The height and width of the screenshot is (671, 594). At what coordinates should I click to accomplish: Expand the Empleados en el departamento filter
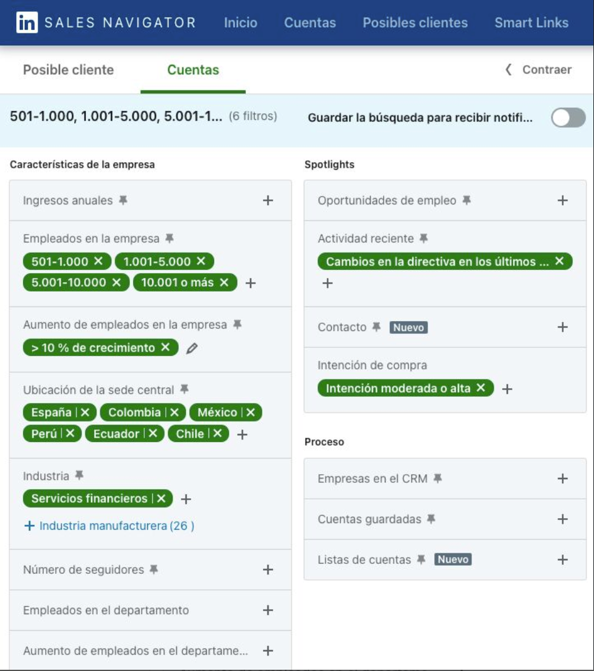point(268,610)
